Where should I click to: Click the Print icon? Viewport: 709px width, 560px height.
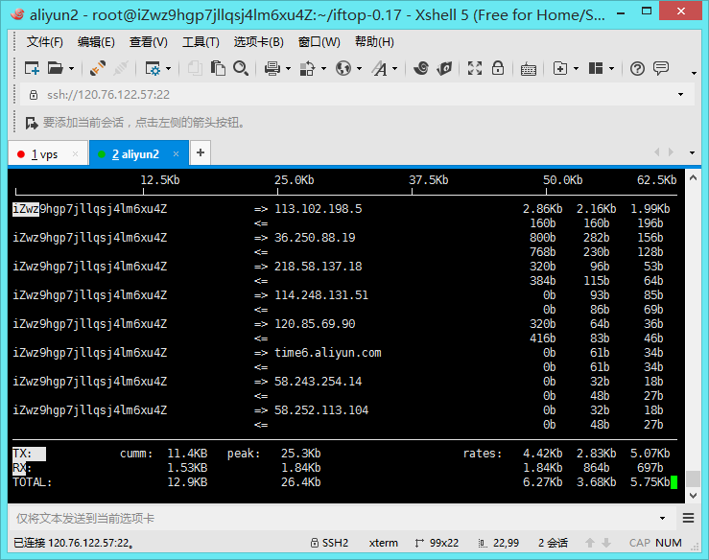272,69
